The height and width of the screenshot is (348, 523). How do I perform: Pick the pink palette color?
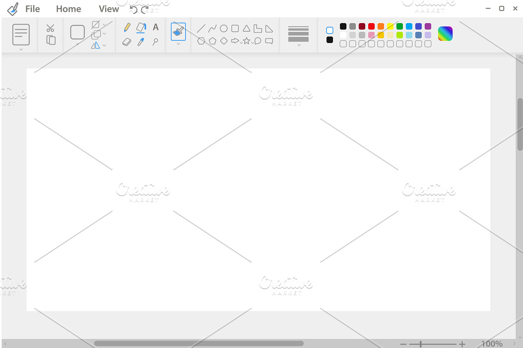click(371, 35)
